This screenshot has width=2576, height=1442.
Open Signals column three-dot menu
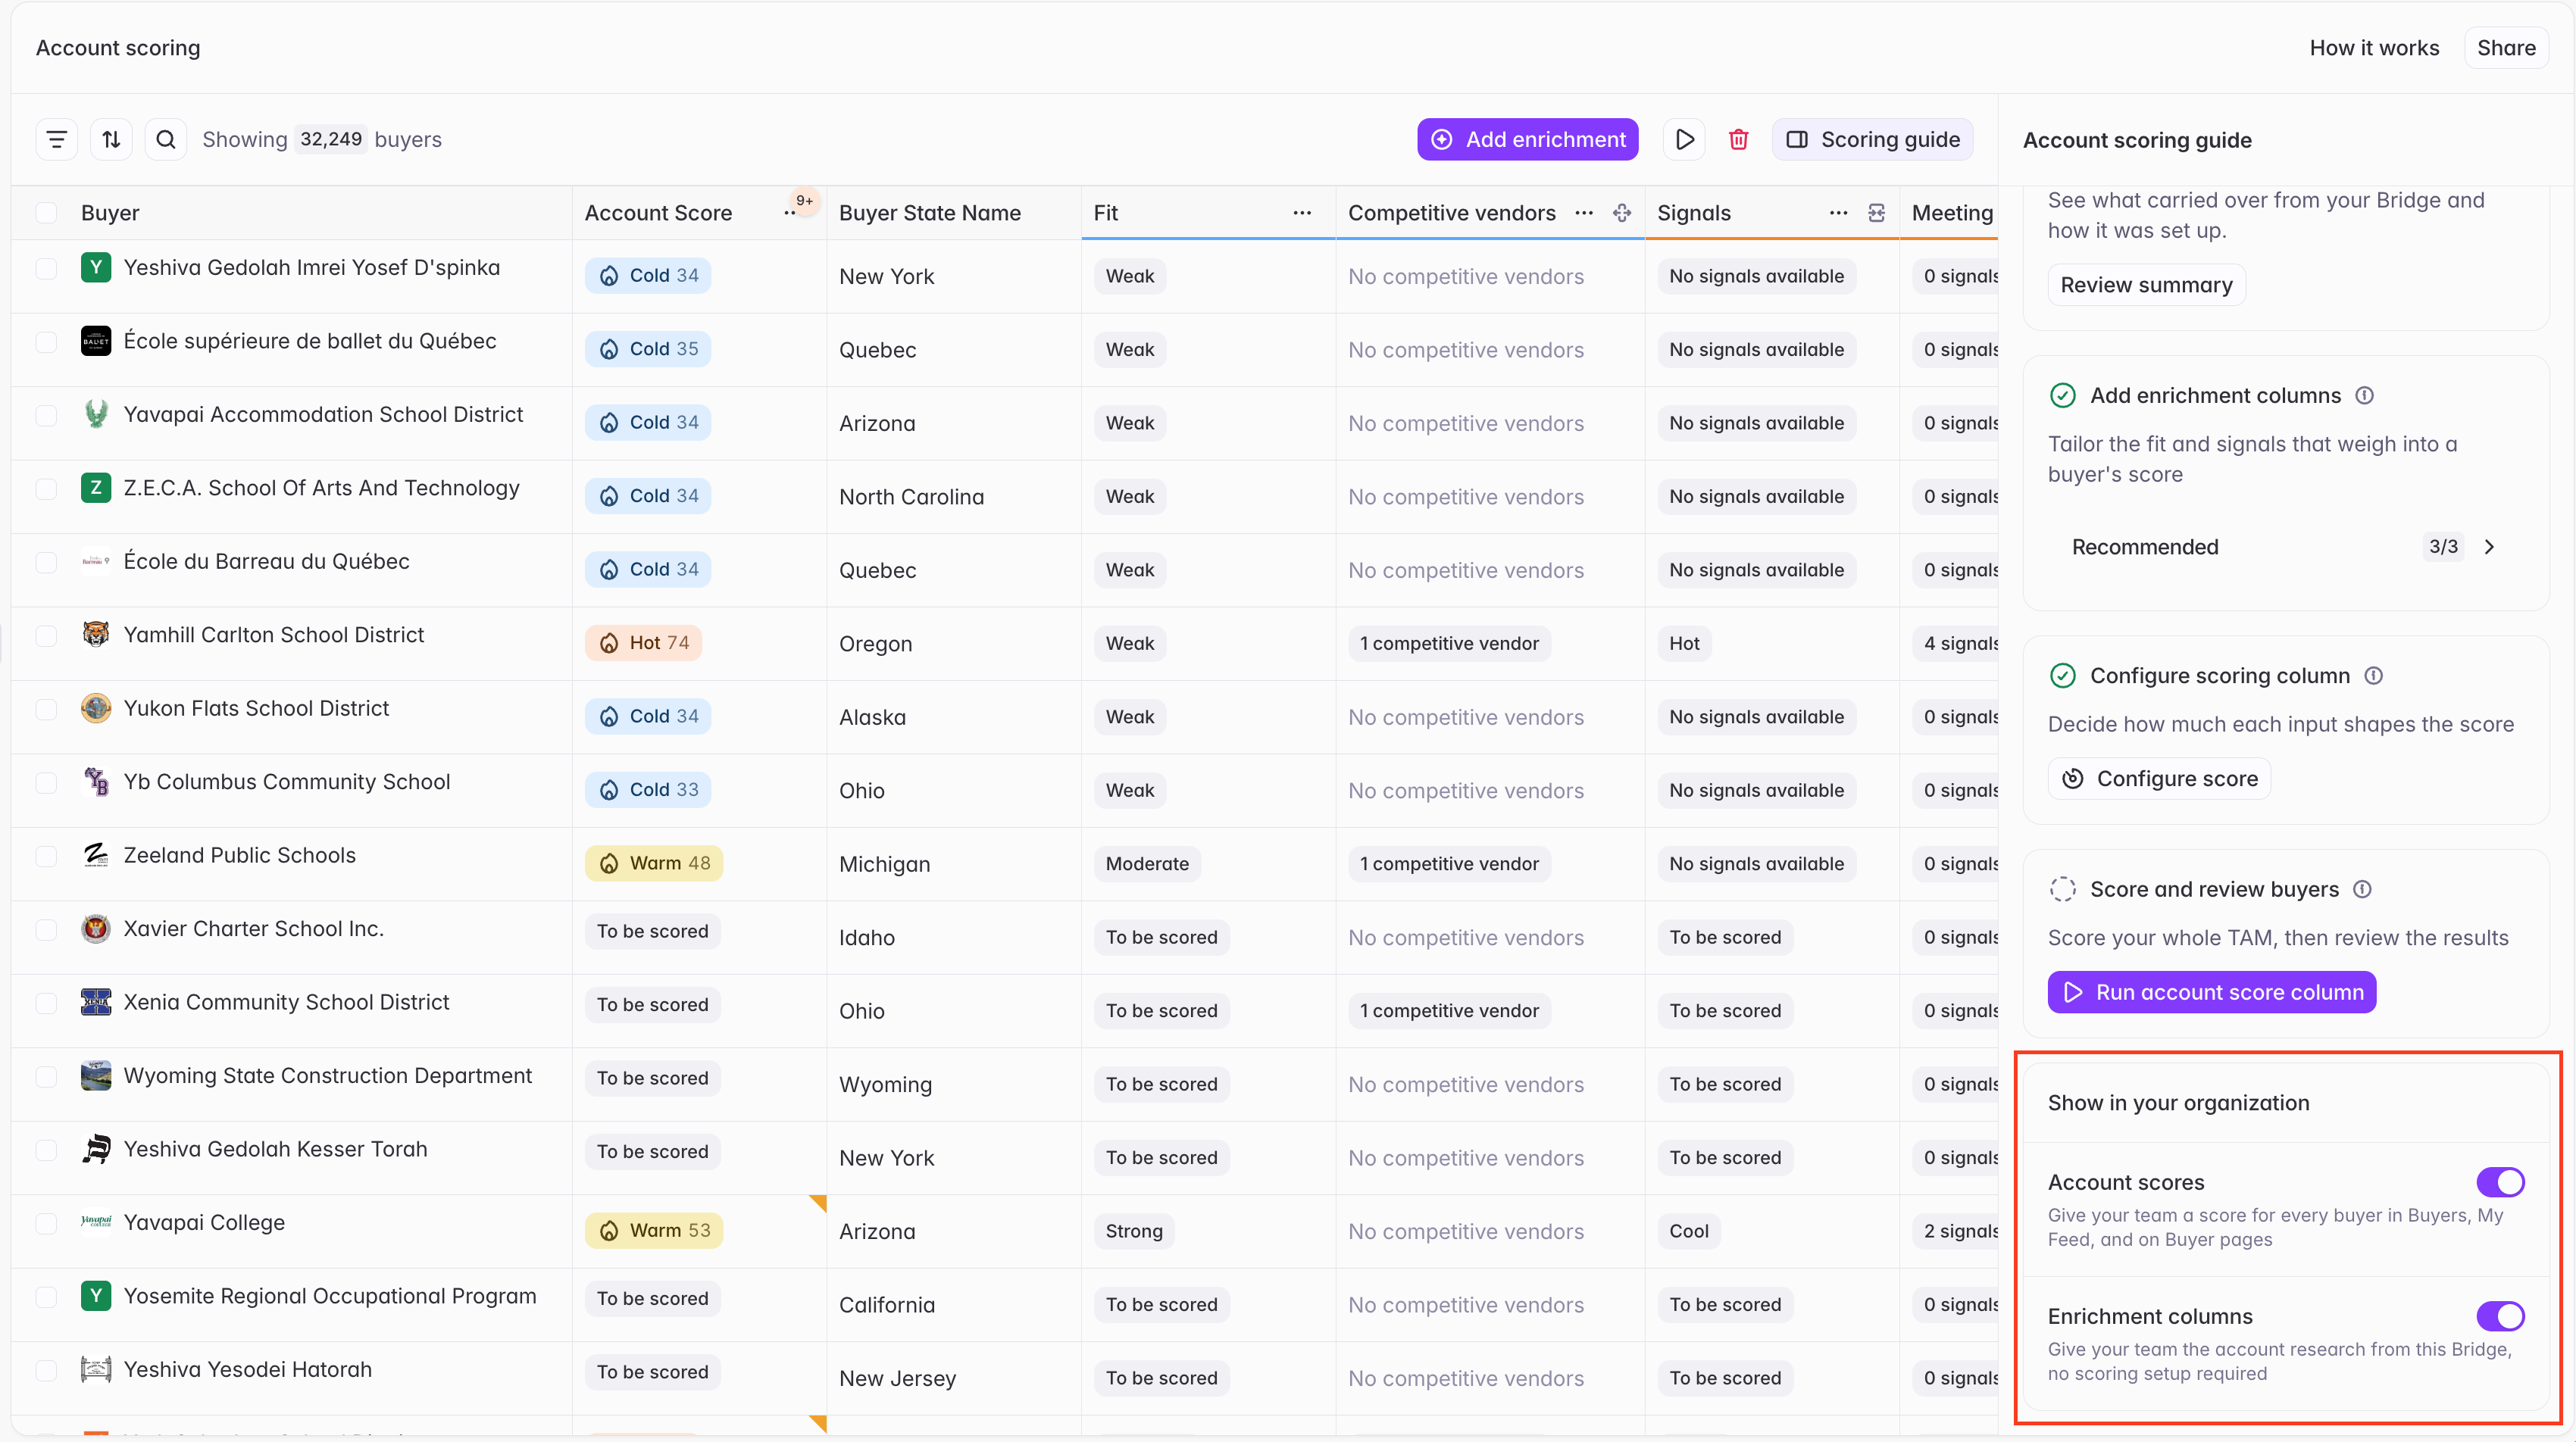point(1838,213)
